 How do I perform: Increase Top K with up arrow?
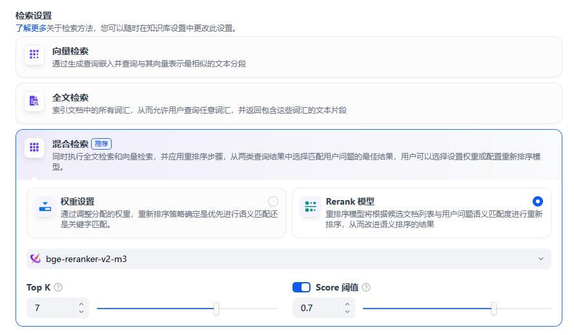pyautogui.click(x=81, y=304)
